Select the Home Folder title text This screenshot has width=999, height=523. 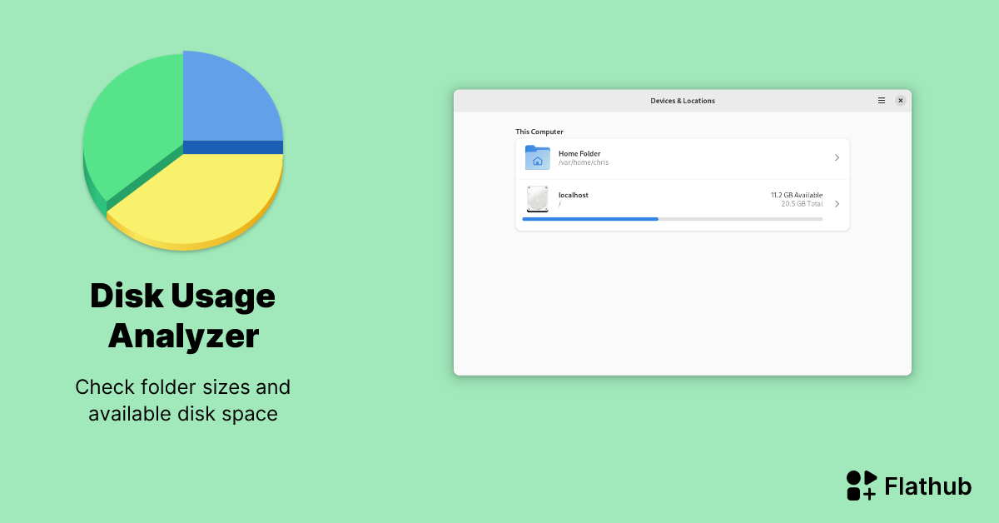pyautogui.click(x=579, y=153)
